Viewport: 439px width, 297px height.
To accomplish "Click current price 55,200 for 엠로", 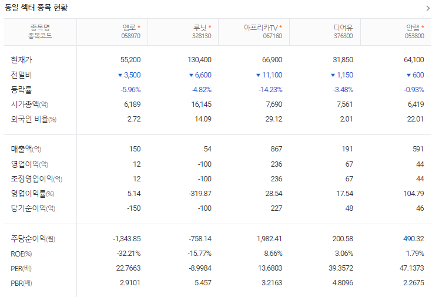I will click(x=130, y=59).
